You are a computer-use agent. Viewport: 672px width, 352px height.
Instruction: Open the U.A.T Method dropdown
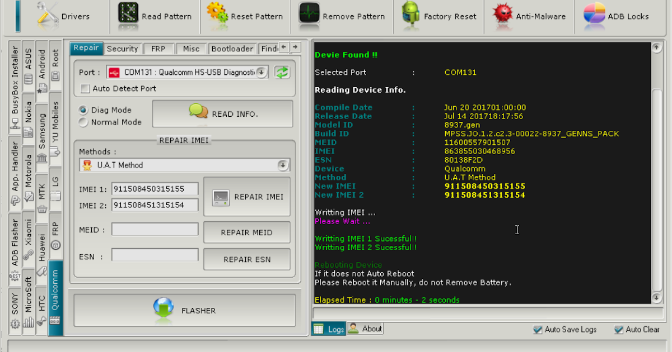[x=283, y=165]
